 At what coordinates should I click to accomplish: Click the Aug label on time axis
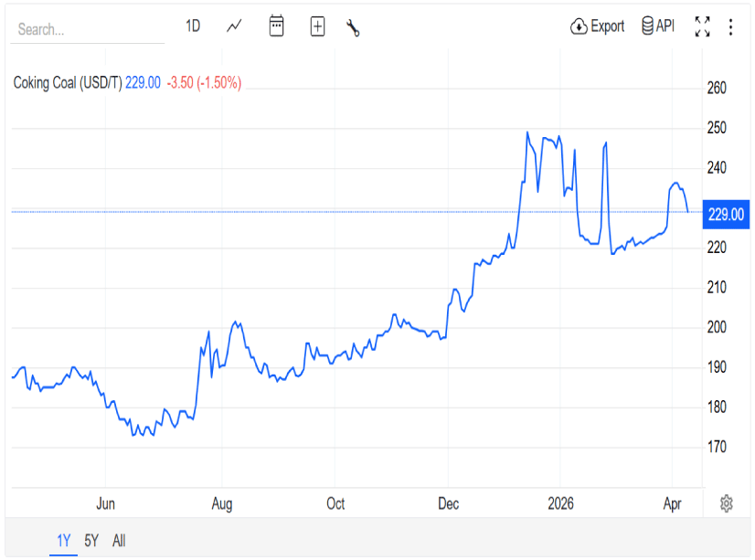tap(221, 504)
